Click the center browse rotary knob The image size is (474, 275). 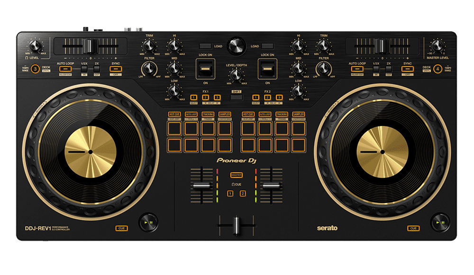[x=236, y=46]
